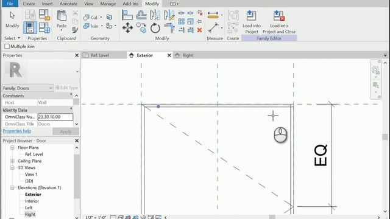Collapse the 3D Views tree node
Screen dimensions: 390x219
click(x=12, y=168)
